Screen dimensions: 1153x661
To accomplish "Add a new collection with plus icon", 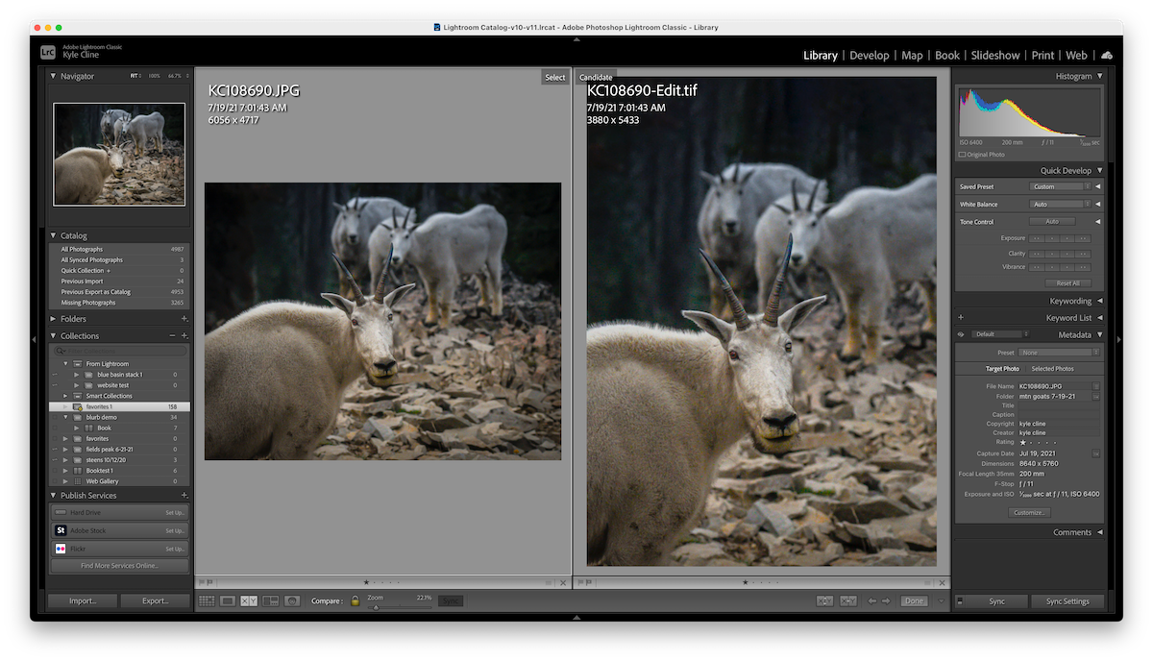I will coord(184,336).
